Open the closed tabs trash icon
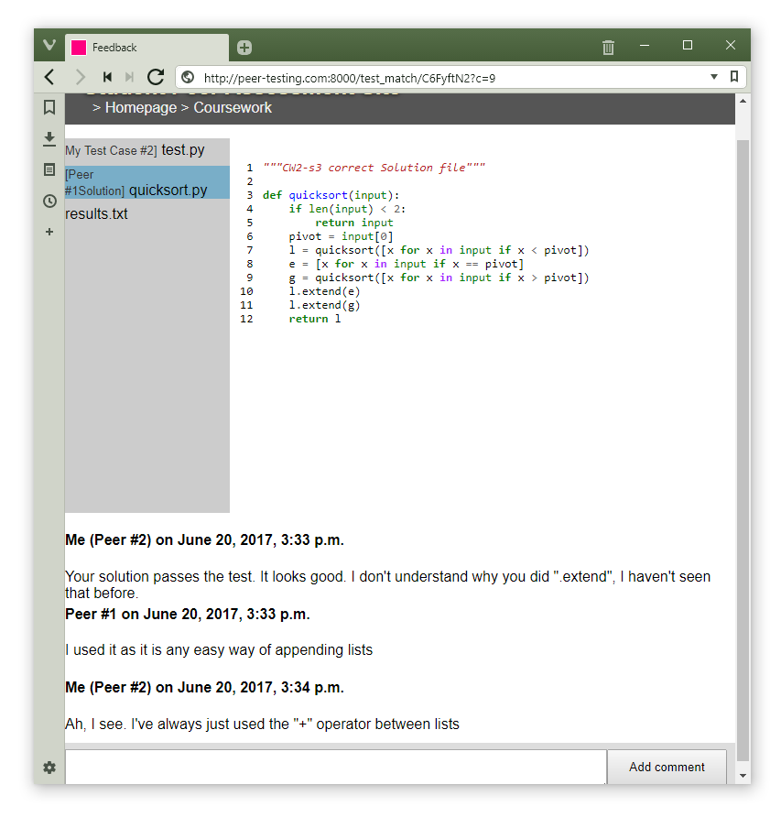 coord(608,47)
